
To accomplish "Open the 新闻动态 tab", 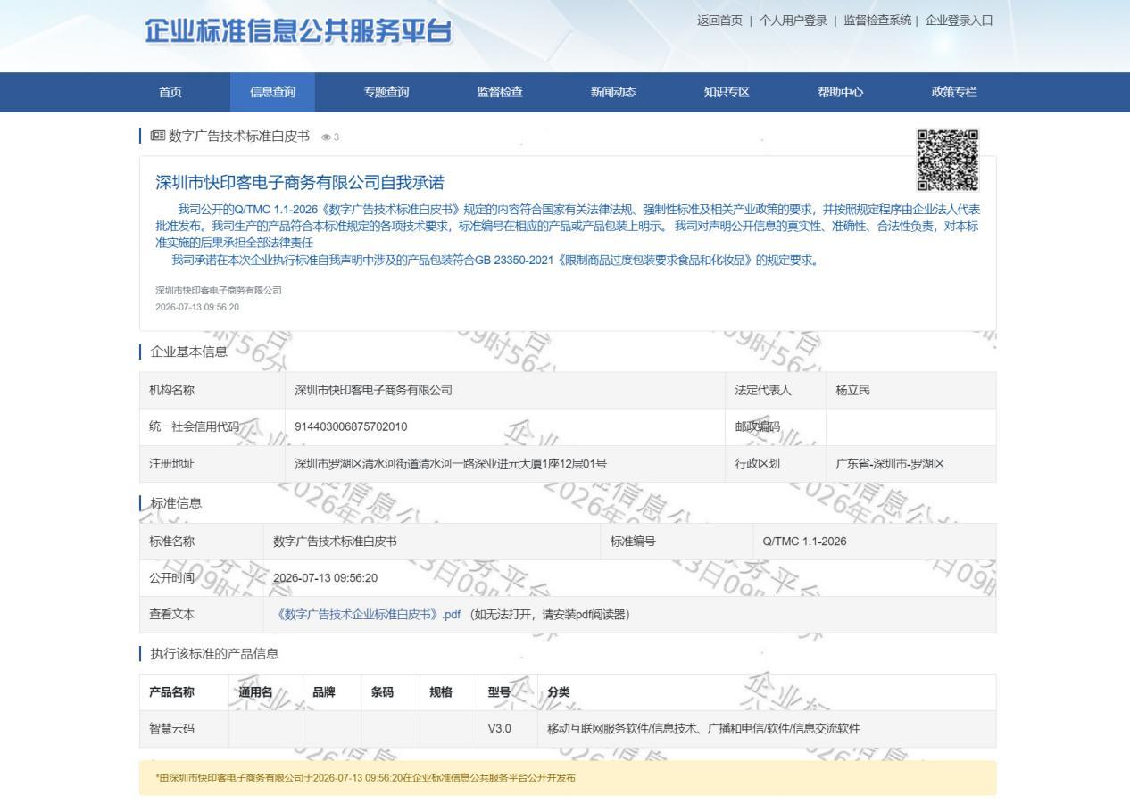I will pyautogui.click(x=613, y=92).
